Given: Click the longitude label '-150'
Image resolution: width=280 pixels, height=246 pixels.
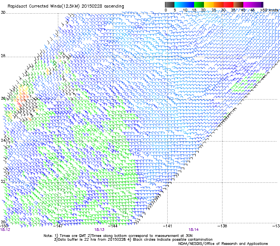Looking at the screenshot, I should pyautogui.click(x=4, y=226).
